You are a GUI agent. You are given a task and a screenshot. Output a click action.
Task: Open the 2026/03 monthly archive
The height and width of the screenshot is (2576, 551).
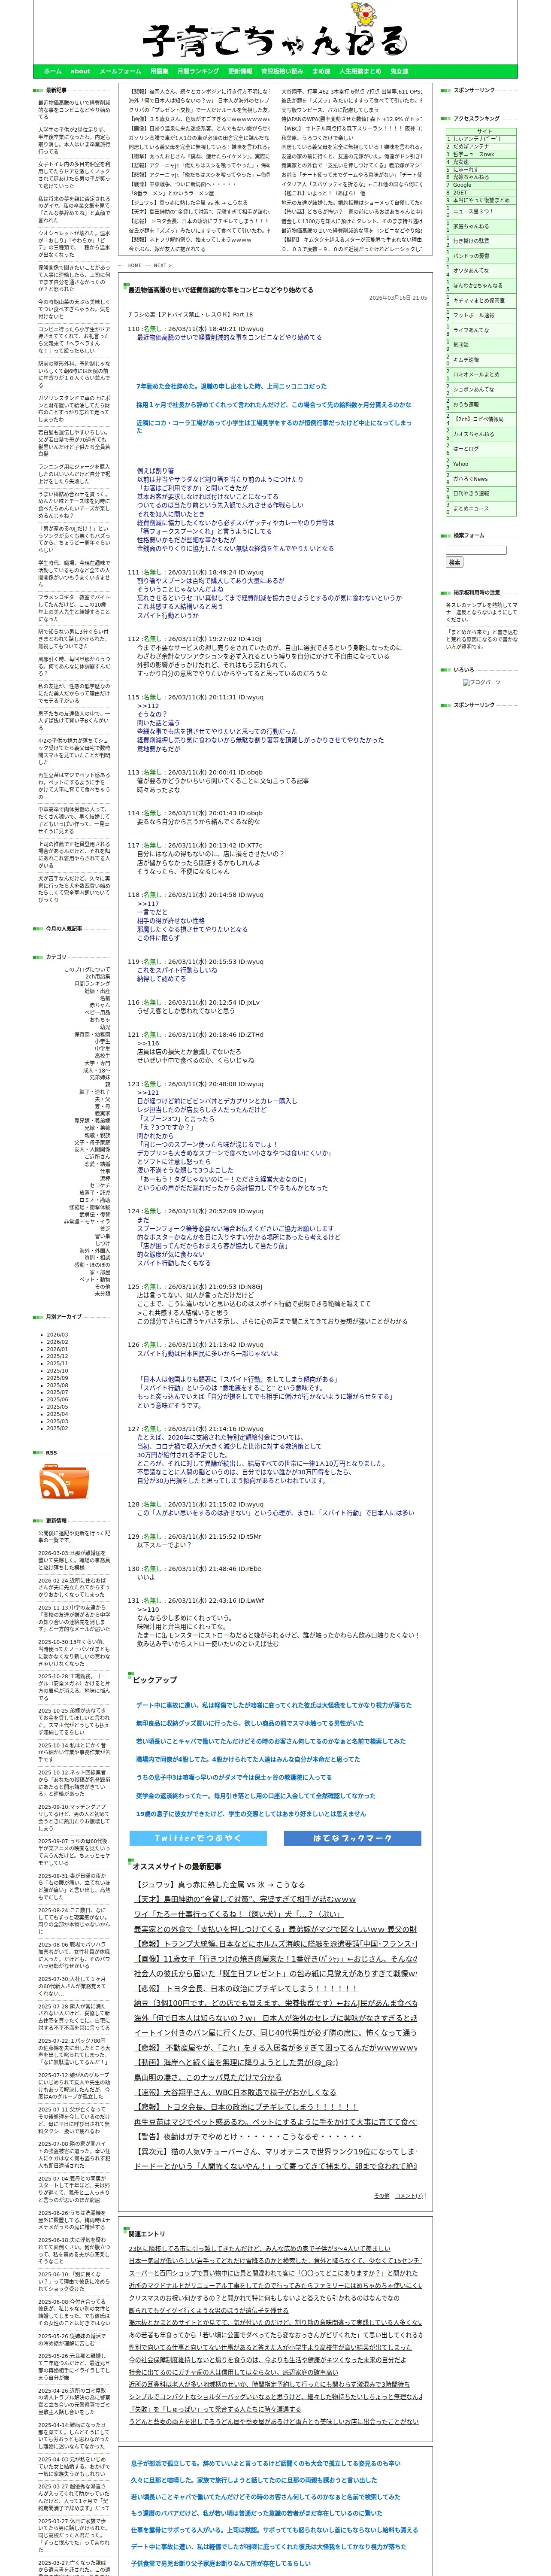57,1334
